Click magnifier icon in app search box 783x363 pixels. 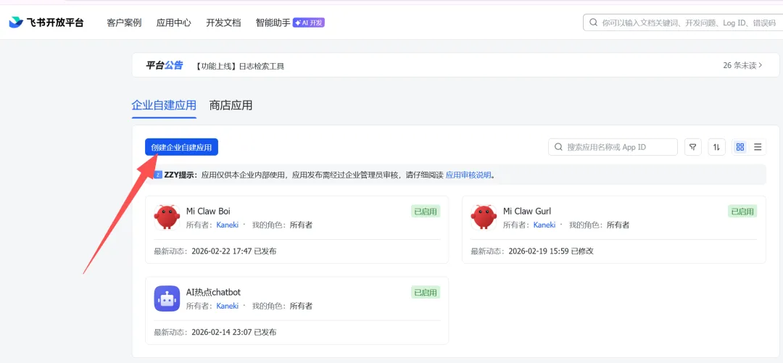pyautogui.click(x=558, y=147)
